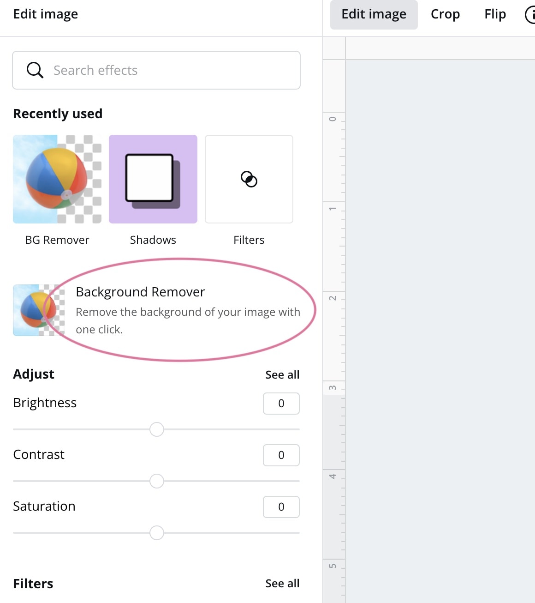Open the Flip option
535x603 pixels.
click(x=495, y=14)
